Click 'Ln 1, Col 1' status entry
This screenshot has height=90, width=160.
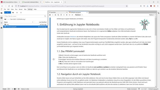144,89
